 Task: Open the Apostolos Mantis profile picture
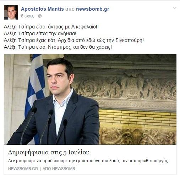pyautogui.click(x=11, y=12)
